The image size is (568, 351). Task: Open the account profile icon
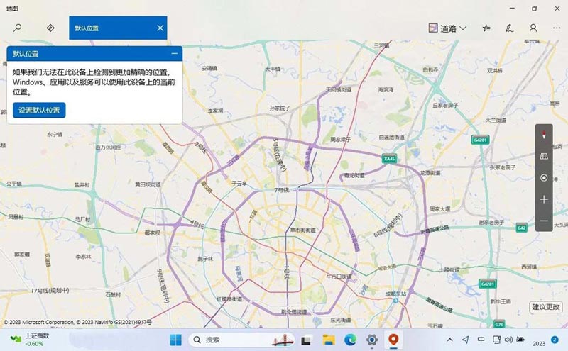coord(533,28)
